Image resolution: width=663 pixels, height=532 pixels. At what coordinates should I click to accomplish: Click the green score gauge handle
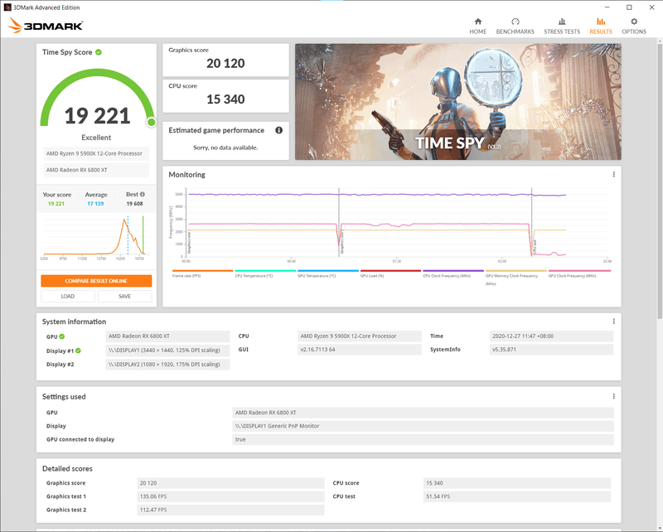click(x=151, y=123)
